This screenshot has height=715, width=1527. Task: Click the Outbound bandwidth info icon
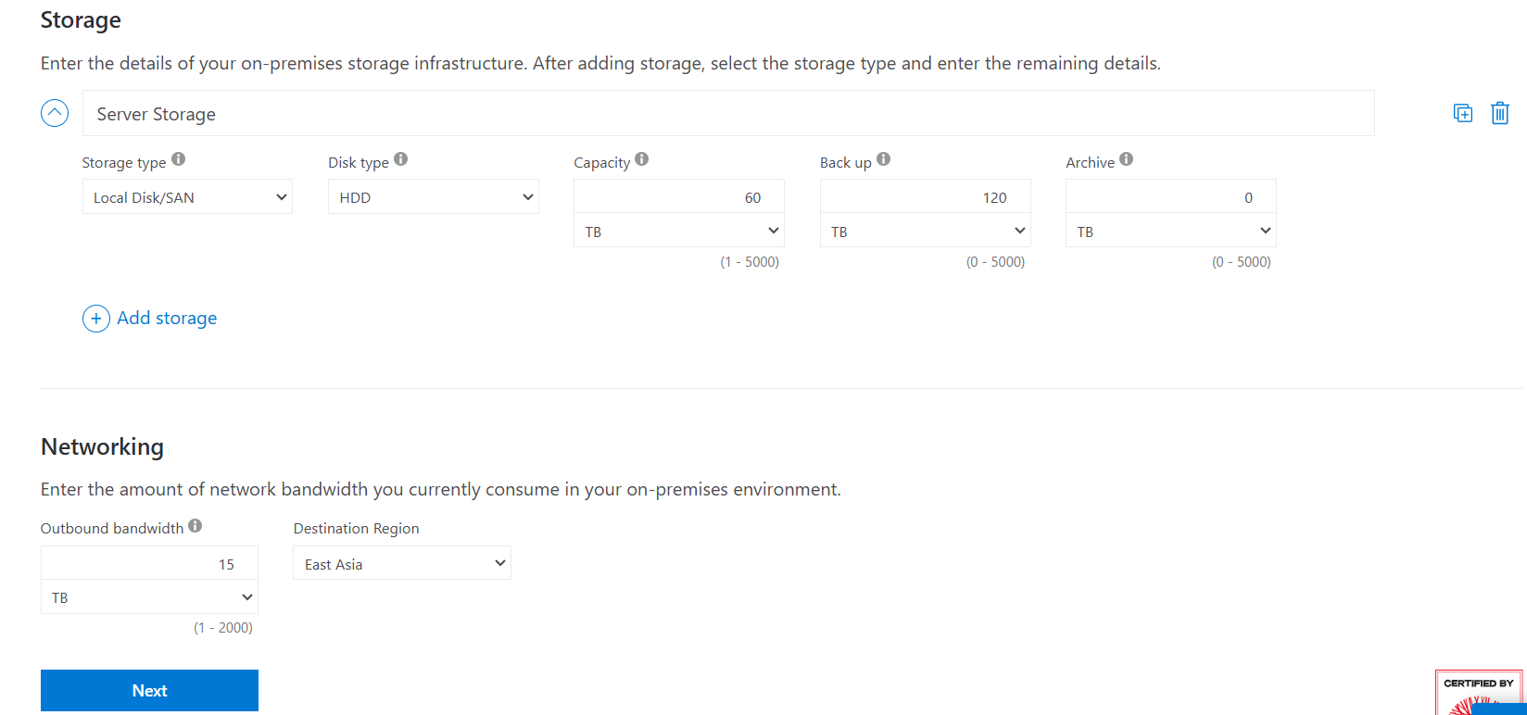pyautogui.click(x=196, y=526)
